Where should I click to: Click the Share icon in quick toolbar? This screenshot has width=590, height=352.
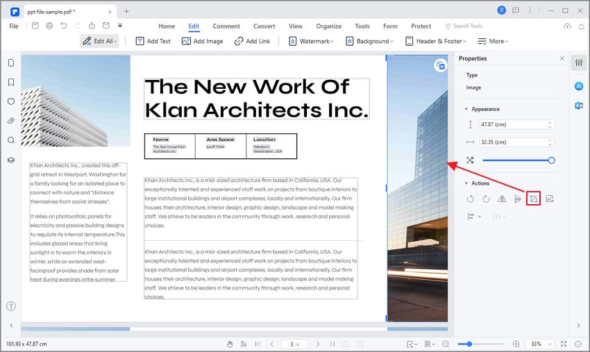pos(92,26)
